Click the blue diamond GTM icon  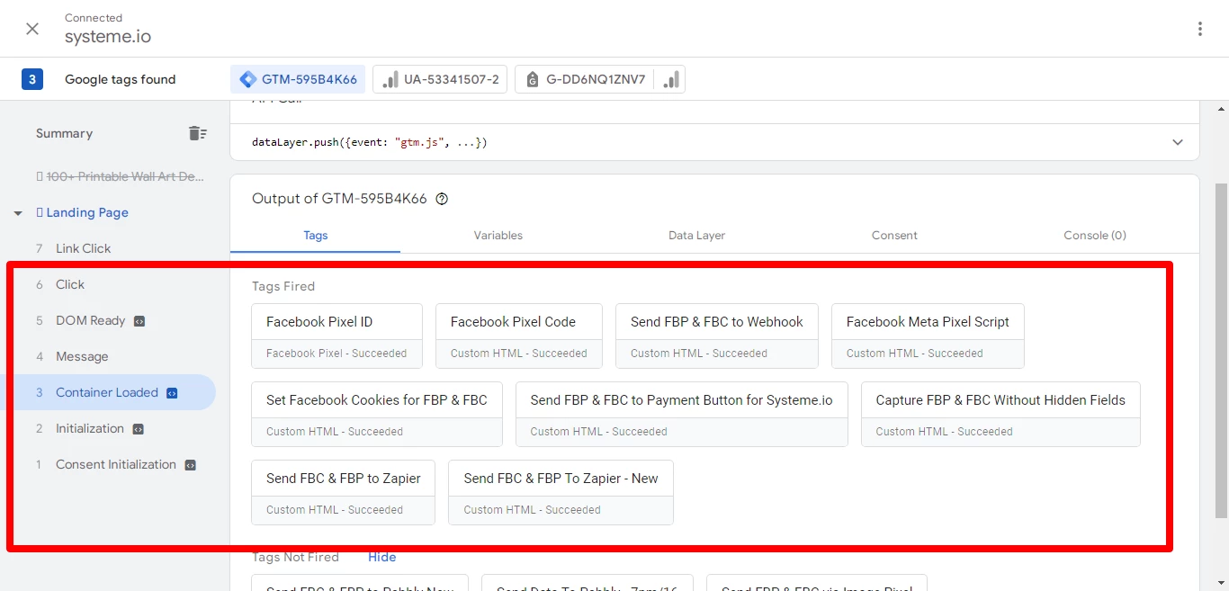(247, 79)
